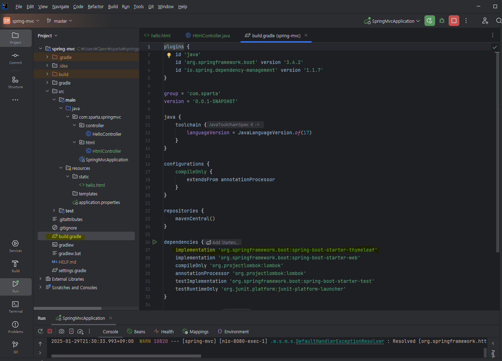Click the editor vertical scrollbar

click(497, 153)
